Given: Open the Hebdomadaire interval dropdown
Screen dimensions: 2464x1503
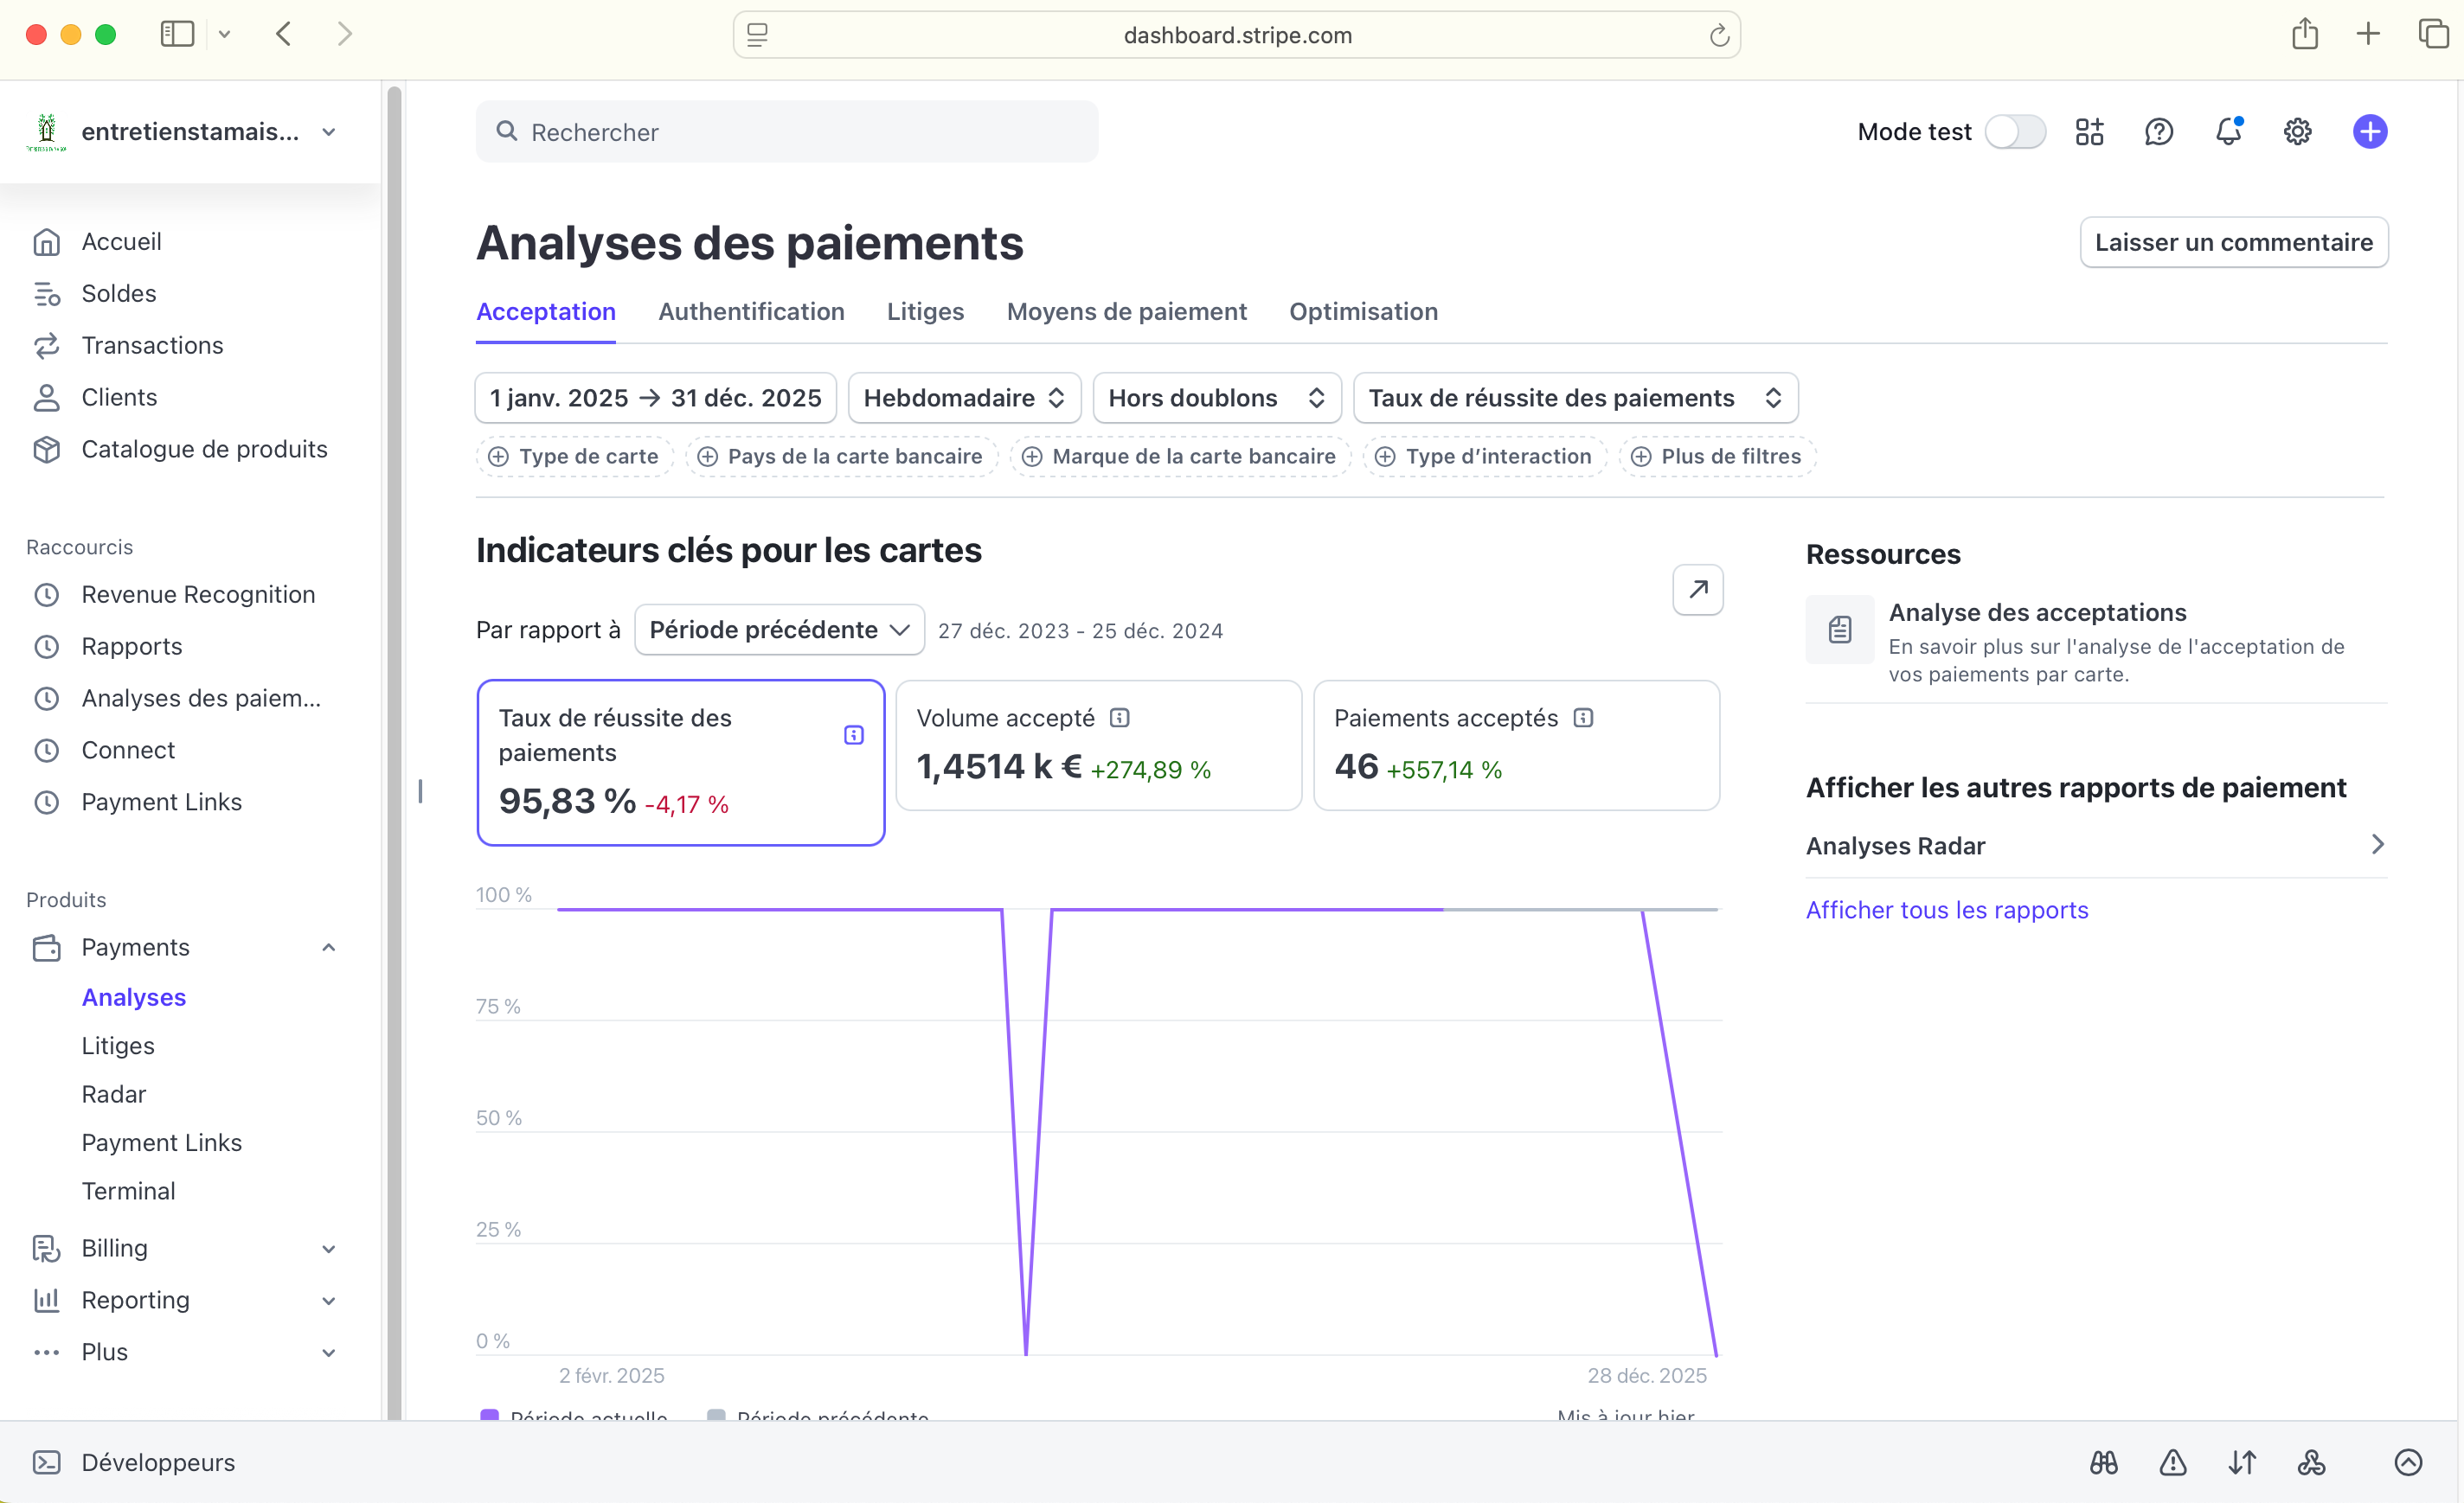Looking at the screenshot, I should [964, 398].
